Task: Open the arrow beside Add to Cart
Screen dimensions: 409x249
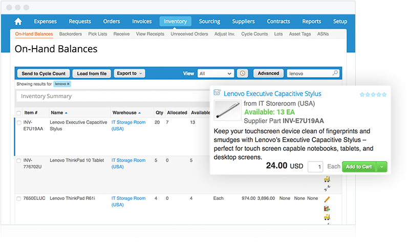Action: coord(382,167)
